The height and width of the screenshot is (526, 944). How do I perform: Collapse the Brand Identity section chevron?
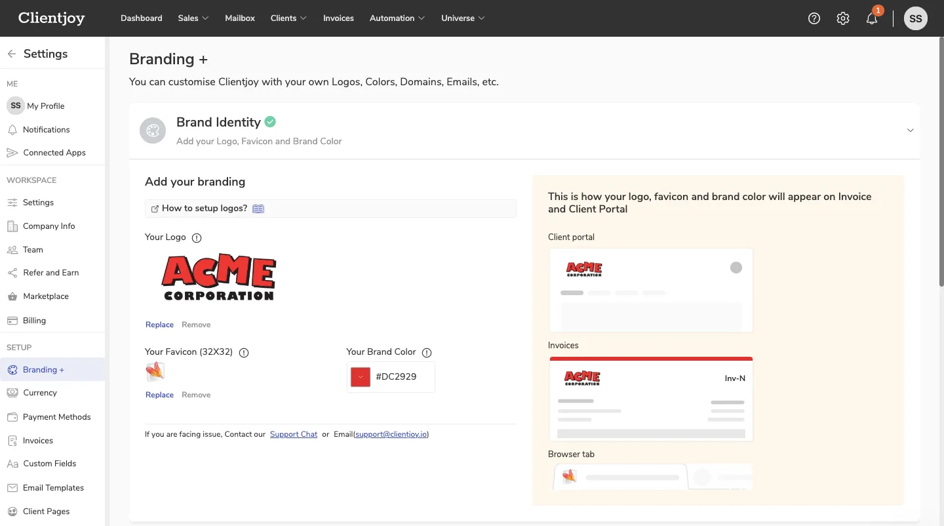910,131
